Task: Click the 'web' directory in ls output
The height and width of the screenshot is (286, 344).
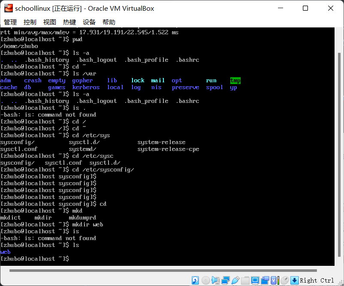Action: (5, 252)
